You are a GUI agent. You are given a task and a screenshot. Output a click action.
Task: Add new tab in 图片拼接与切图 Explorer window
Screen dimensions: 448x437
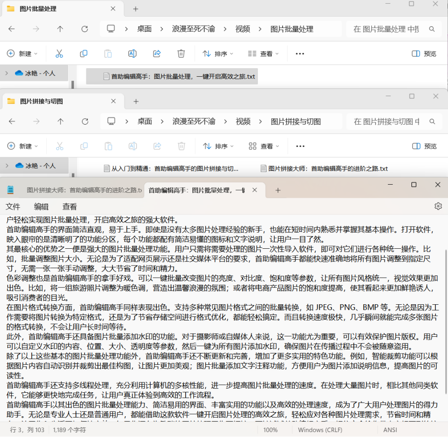[x=136, y=102]
